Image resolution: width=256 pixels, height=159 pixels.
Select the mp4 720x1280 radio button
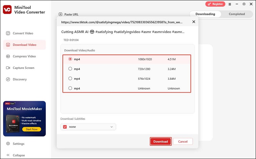[x=70, y=69]
